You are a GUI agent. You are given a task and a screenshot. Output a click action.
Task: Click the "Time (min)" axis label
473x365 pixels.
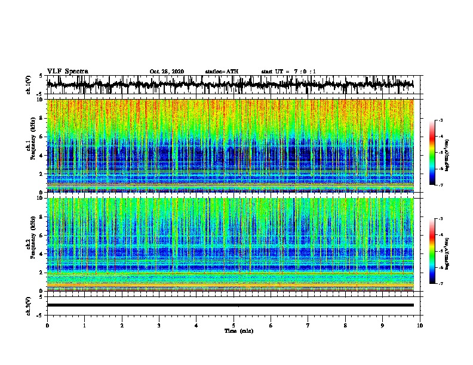coord(239,331)
